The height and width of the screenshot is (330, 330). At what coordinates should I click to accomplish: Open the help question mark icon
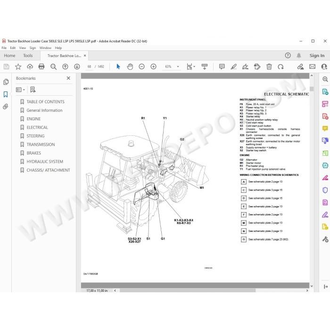pos(288,55)
